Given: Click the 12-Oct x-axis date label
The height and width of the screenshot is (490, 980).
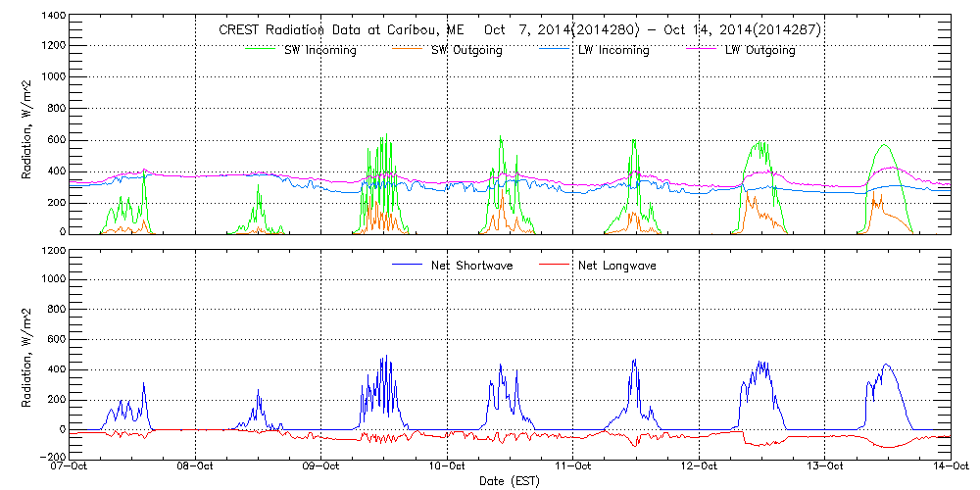Looking at the screenshot, I should (699, 466).
